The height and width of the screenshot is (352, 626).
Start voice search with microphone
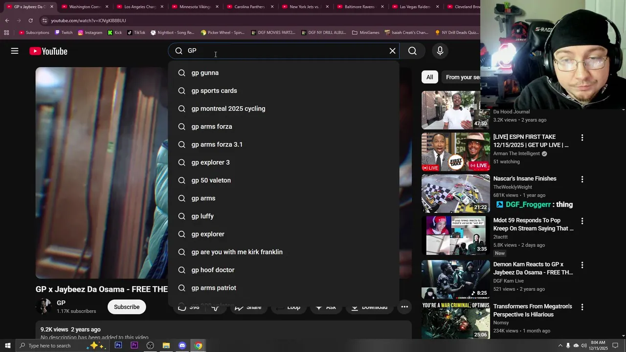tap(440, 51)
